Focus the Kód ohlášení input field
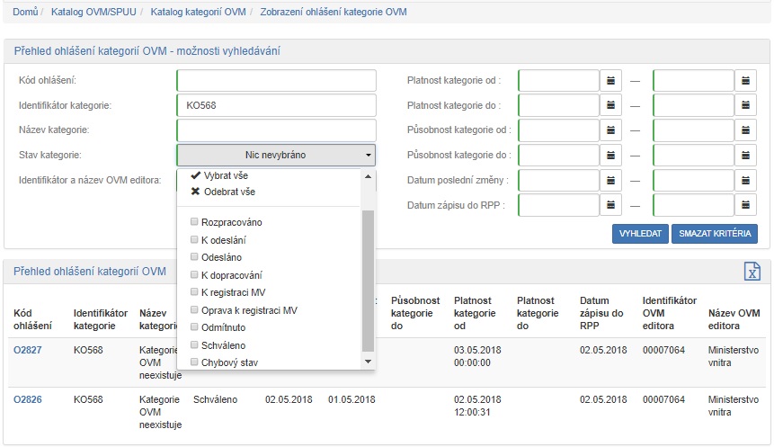The image size is (774, 447). 275,81
